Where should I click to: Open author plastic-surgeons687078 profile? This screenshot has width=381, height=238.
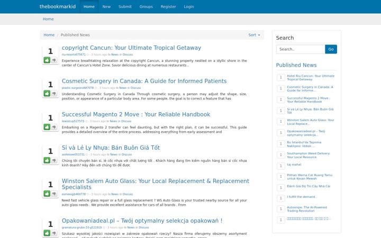[77, 88]
